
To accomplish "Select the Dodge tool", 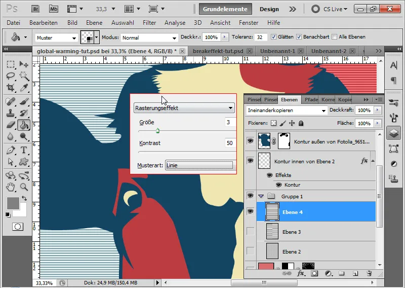I will click(24, 136).
